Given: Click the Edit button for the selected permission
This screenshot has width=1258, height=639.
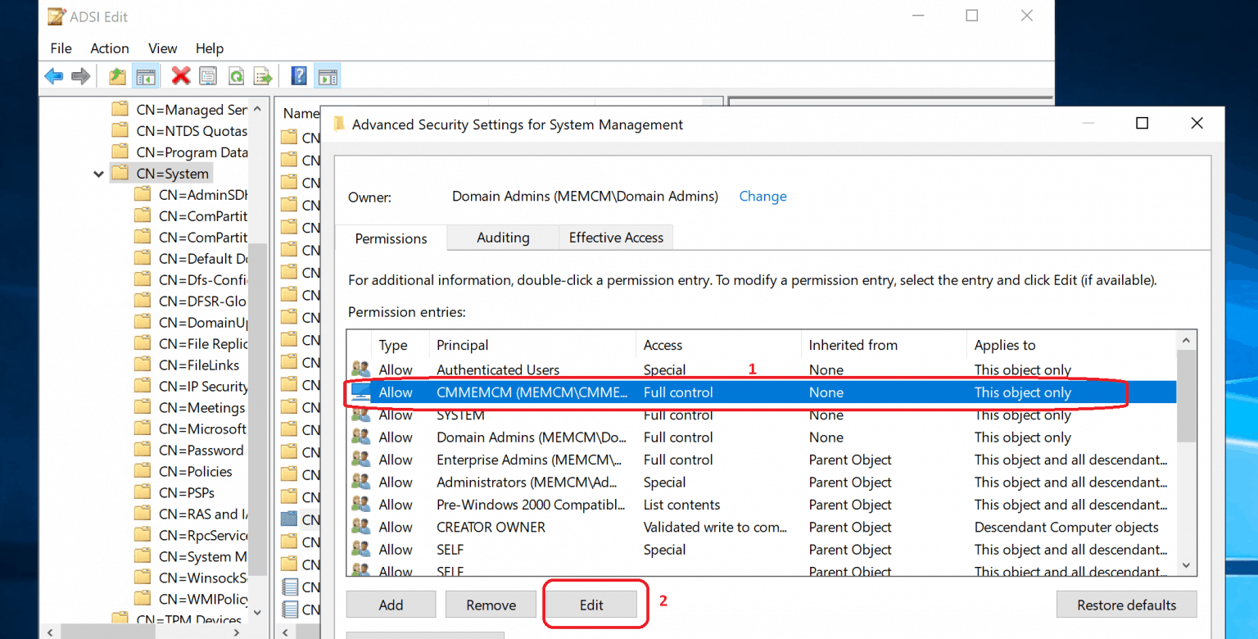Looking at the screenshot, I should click(592, 604).
